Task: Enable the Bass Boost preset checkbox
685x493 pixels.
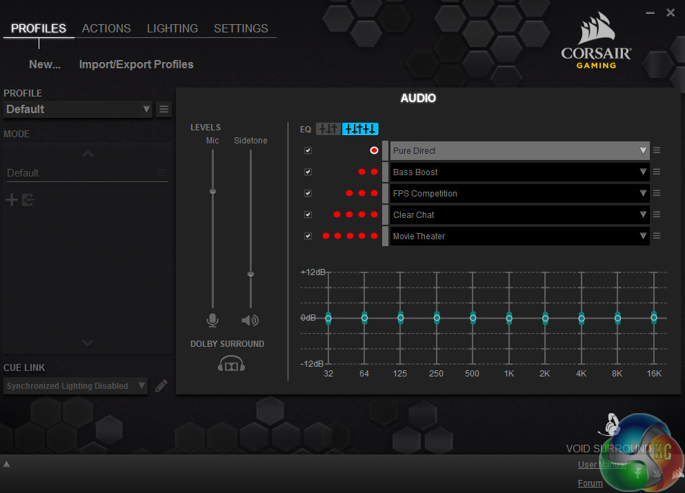Action: (308, 172)
